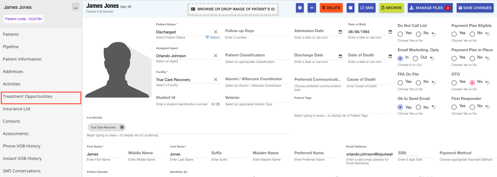
Task: Open the Date of Birth calendar icon
Action: tap(390, 32)
